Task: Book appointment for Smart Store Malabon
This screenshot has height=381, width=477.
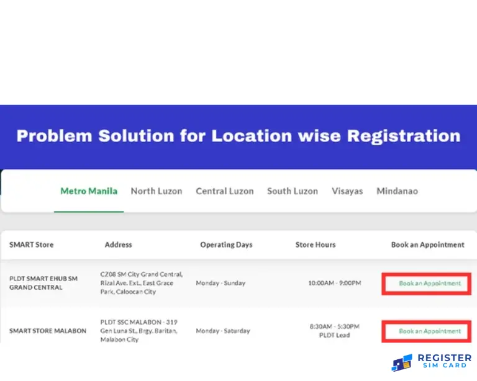Action: point(430,331)
